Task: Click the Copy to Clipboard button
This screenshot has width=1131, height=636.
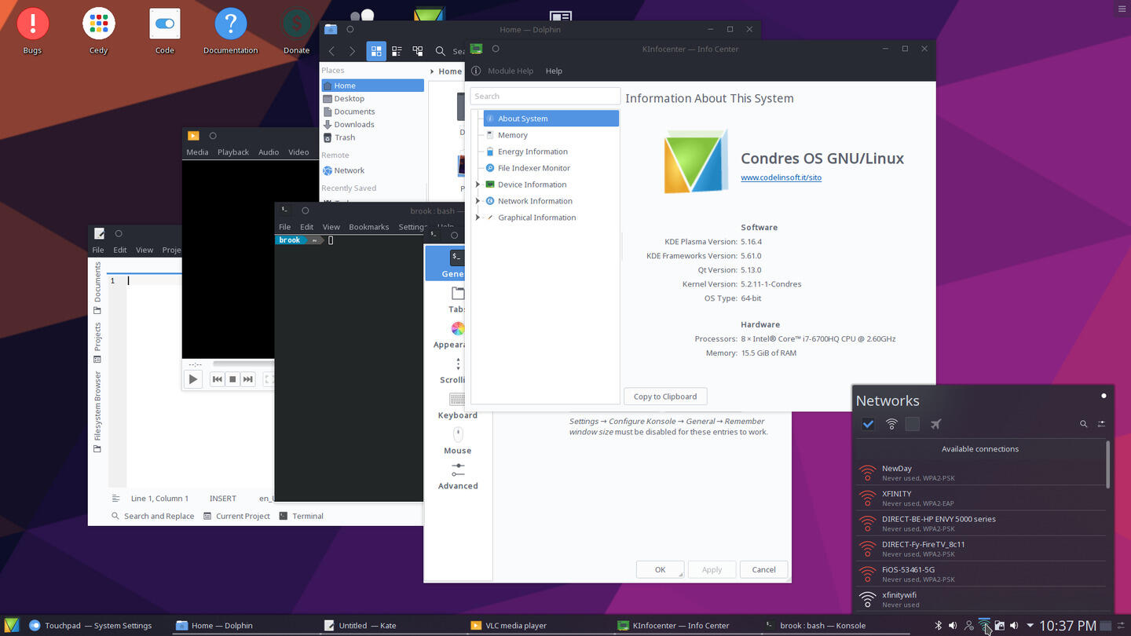Action: pyautogui.click(x=665, y=397)
